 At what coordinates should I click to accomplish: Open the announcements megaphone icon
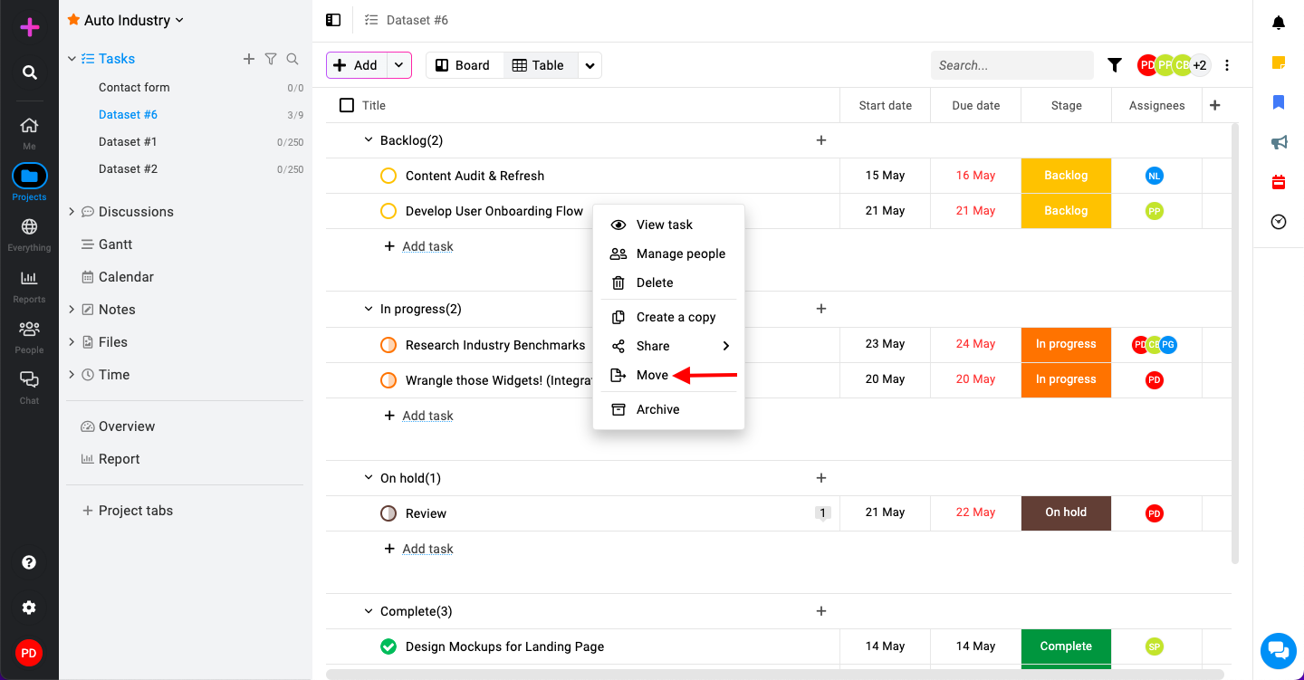(x=1279, y=142)
